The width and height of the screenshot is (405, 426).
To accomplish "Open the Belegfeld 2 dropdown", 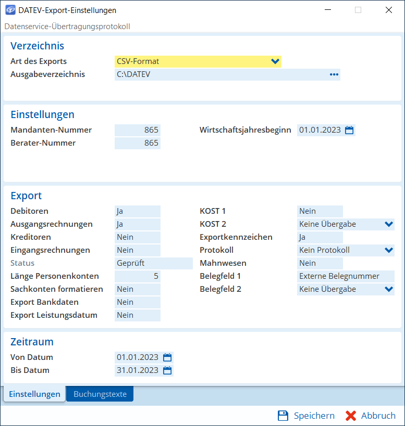I will [x=388, y=289].
